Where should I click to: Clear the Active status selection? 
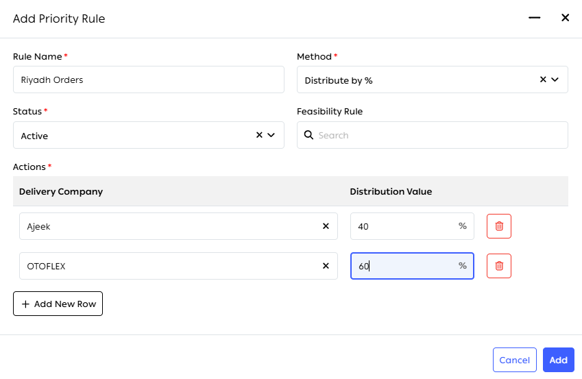[x=259, y=135]
